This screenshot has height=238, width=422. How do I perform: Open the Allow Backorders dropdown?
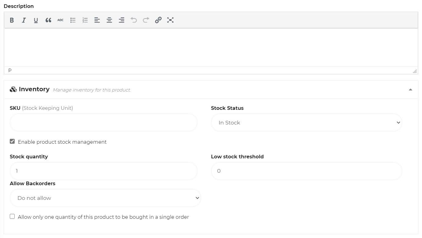point(105,198)
